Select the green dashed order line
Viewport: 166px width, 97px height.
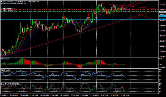79,11
